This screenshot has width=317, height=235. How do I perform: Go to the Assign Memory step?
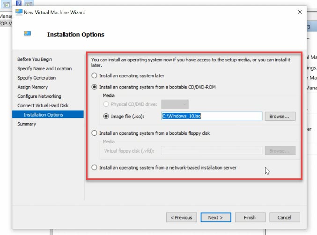[x=33, y=87]
